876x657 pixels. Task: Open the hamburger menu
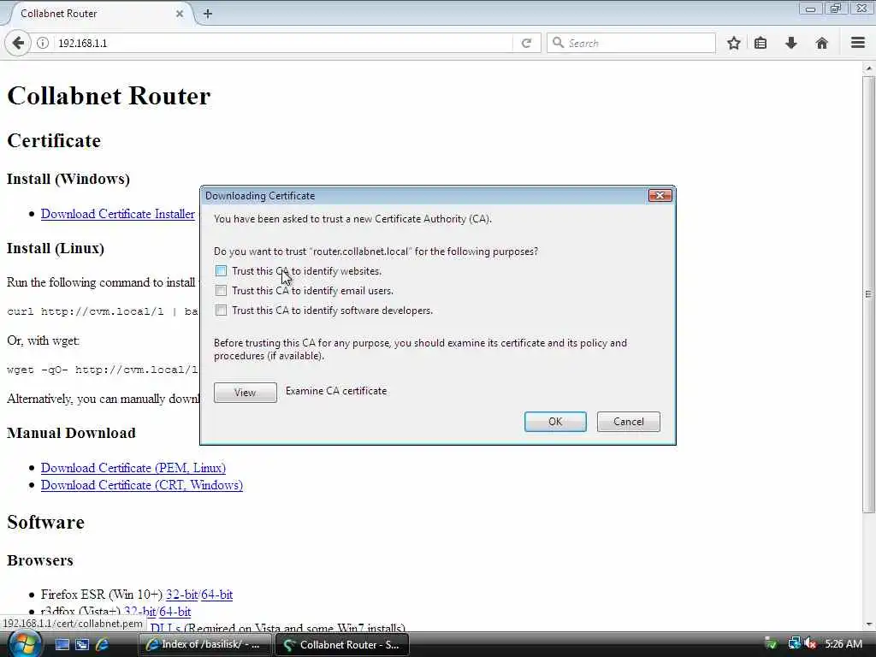[857, 43]
